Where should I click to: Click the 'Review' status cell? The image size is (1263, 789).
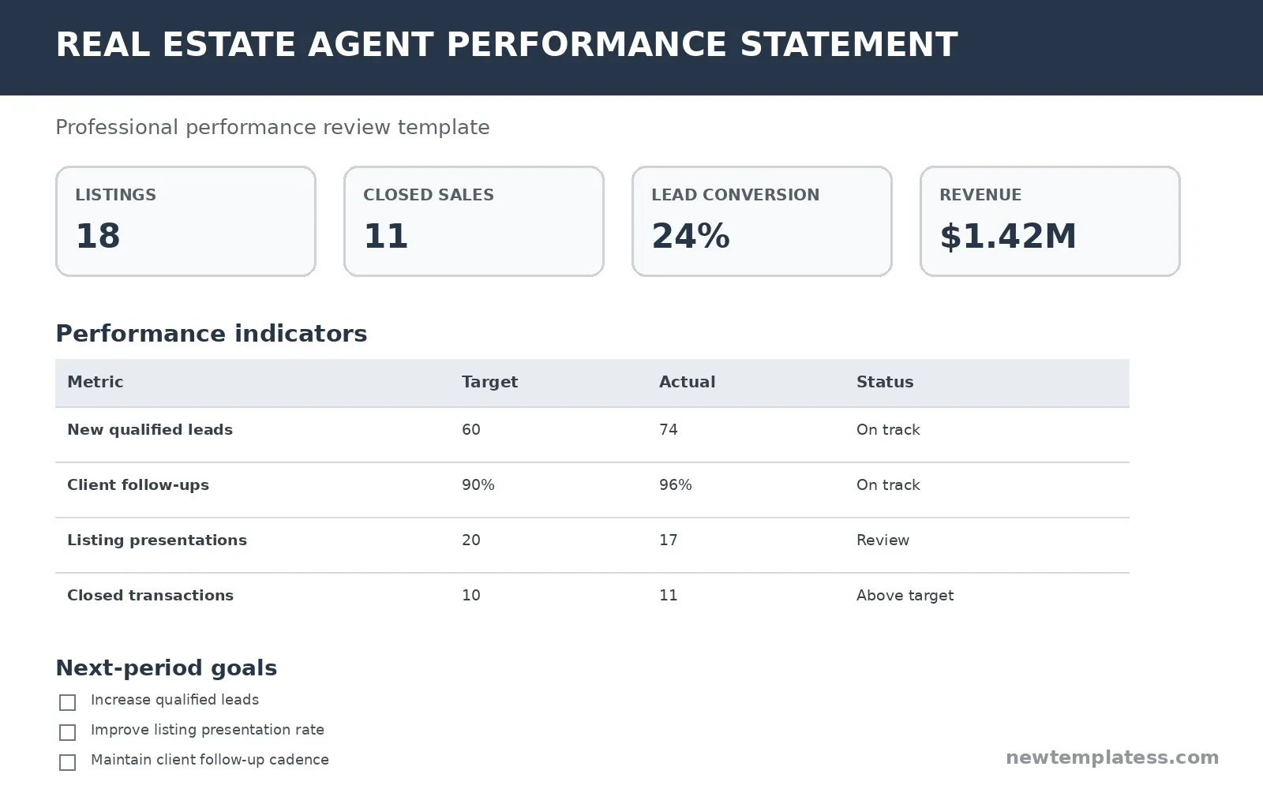[883, 540]
